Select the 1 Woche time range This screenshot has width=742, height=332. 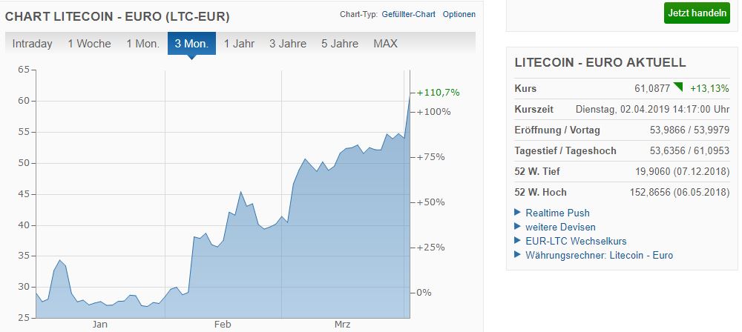point(89,44)
